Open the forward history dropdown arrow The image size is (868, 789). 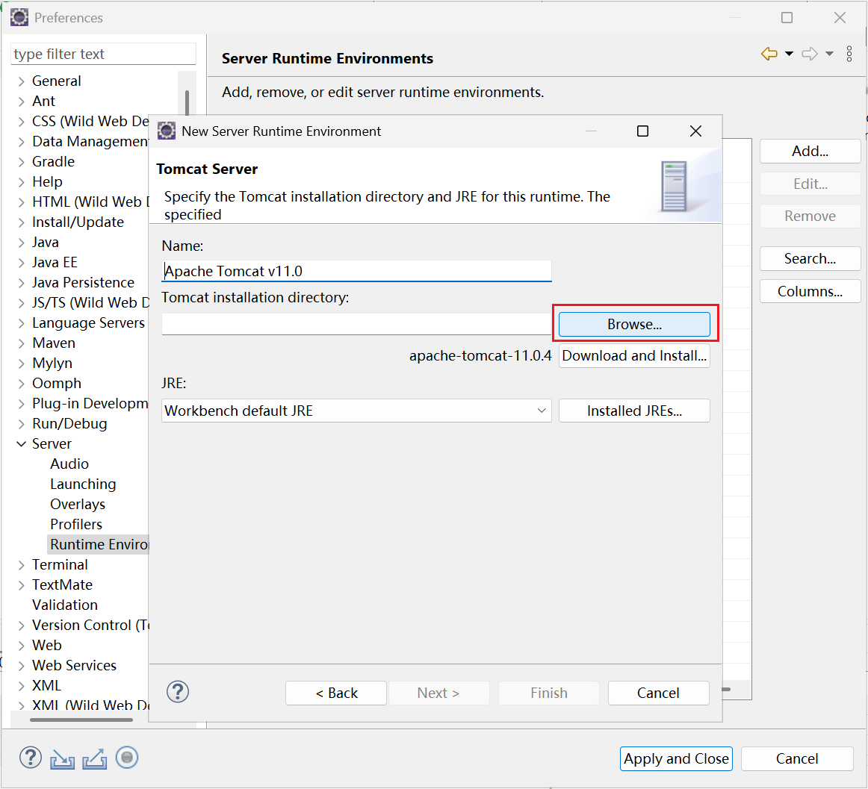point(829,54)
